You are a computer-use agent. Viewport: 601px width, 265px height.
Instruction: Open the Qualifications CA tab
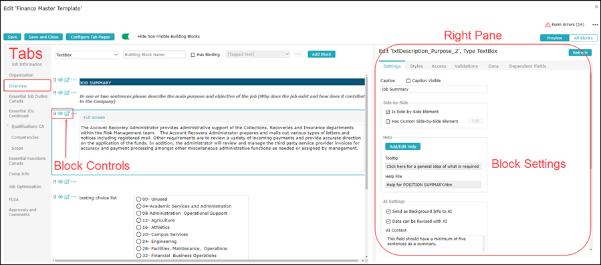27,126
